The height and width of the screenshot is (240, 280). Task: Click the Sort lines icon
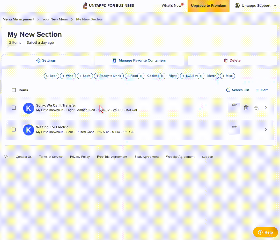point(257,90)
